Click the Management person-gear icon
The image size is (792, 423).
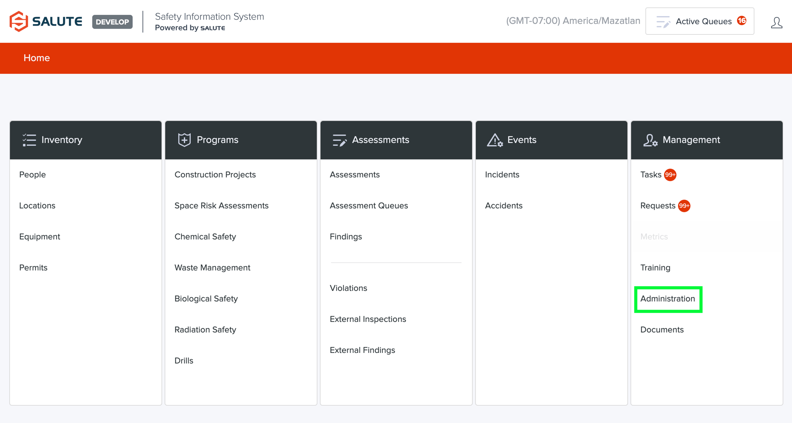(x=650, y=140)
